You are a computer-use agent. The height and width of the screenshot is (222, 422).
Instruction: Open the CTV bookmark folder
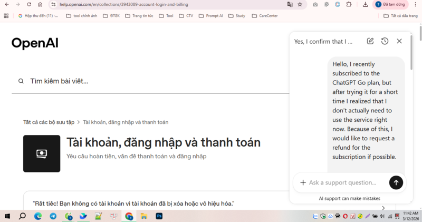click(186, 16)
